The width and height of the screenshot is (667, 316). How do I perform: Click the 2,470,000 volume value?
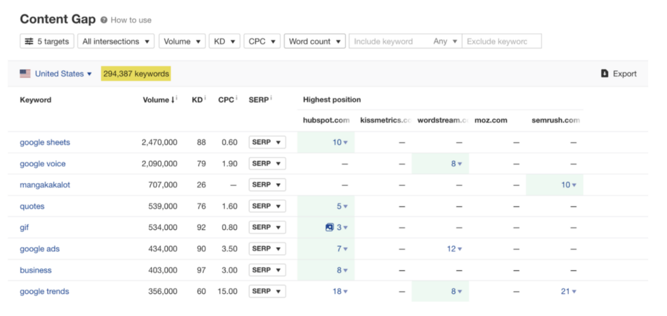(x=160, y=143)
